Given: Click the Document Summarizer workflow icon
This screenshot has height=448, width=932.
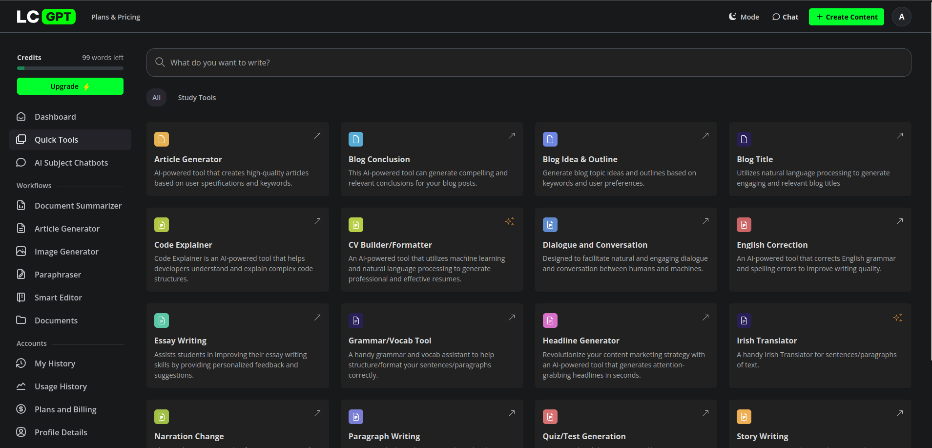Looking at the screenshot, I should pos(21,206).
